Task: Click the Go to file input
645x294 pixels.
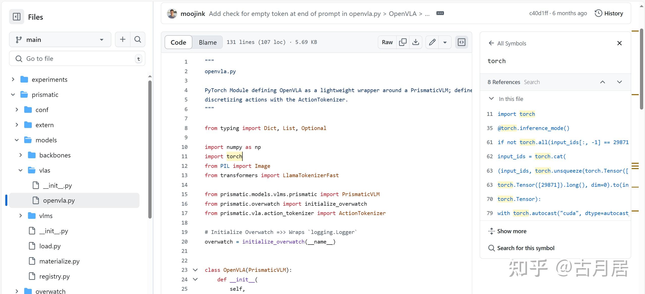Action: pyautogui.click(x=76, y=59)
